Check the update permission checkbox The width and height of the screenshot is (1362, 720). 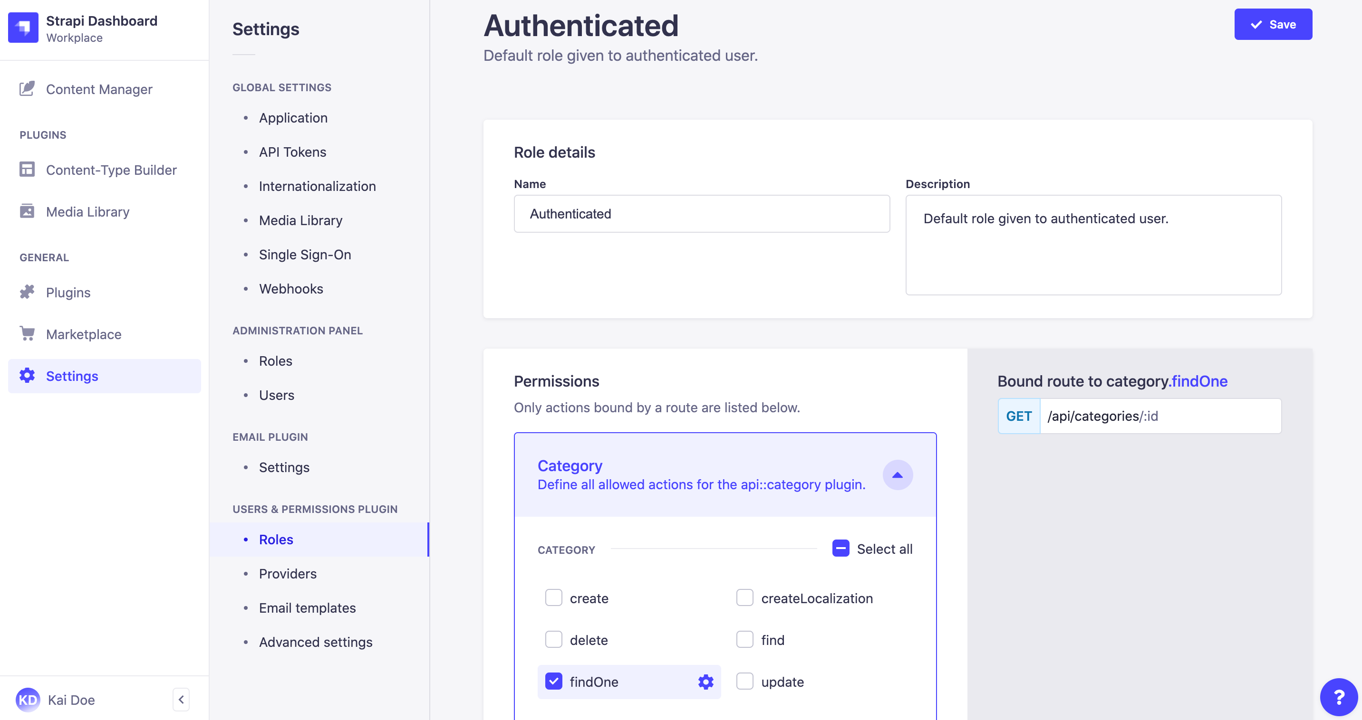pyautogui.click(x=745, y=682)
